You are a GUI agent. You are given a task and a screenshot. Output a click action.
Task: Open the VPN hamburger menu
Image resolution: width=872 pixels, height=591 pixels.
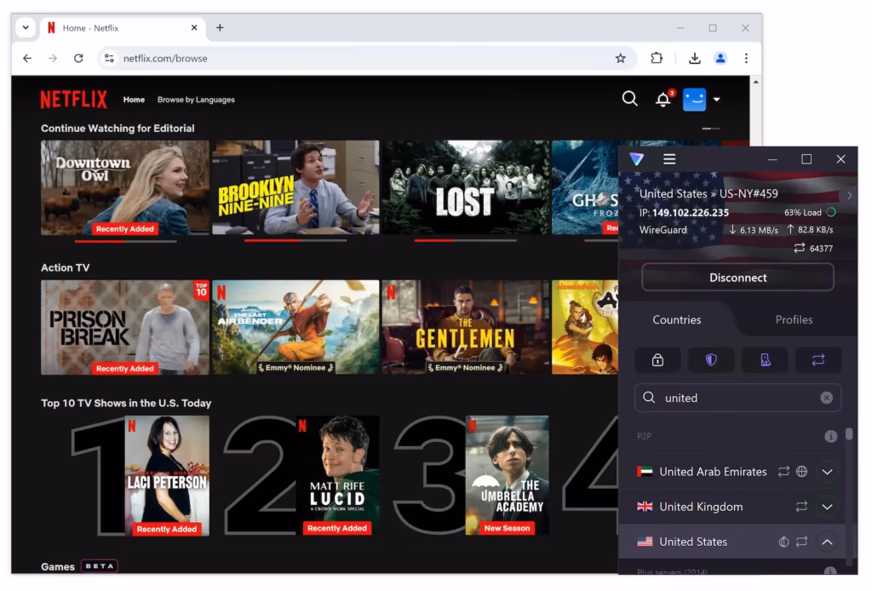[669, 159]
